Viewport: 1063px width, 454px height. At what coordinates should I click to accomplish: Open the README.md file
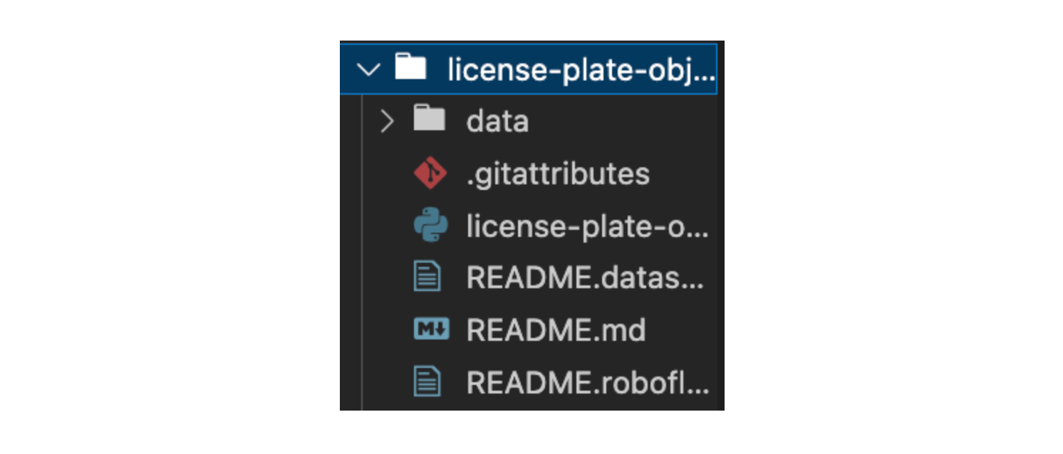(556, 330)
